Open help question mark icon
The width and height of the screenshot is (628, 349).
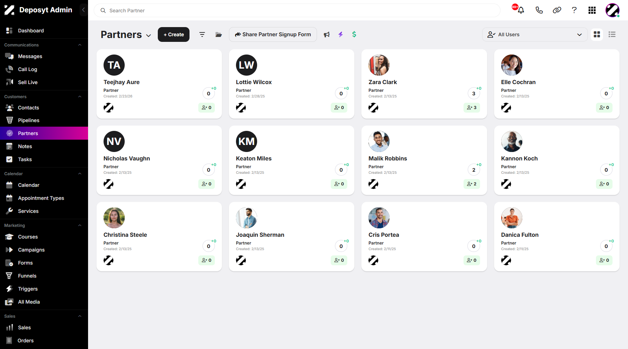click(x=574, y=10)
